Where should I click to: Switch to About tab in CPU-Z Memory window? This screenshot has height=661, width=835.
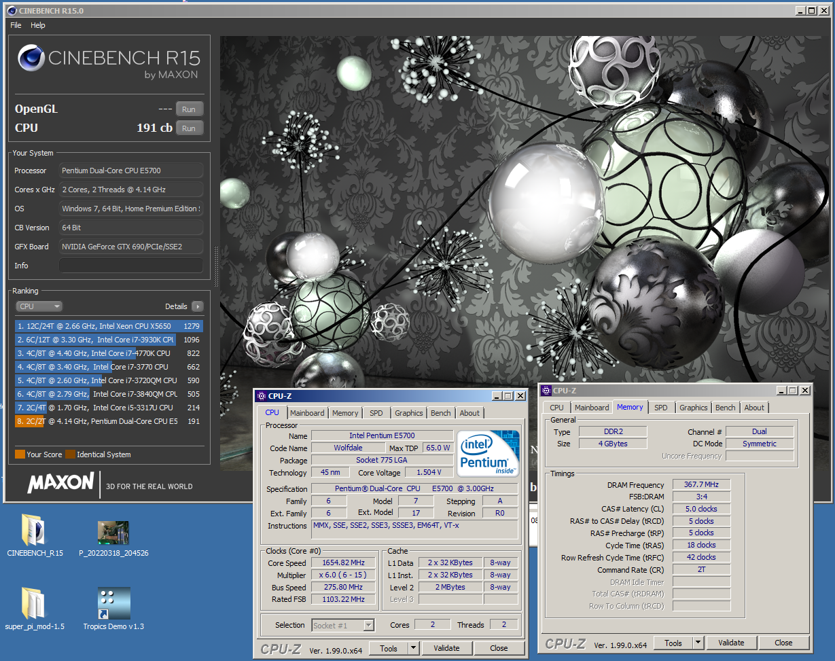(754, 408)
